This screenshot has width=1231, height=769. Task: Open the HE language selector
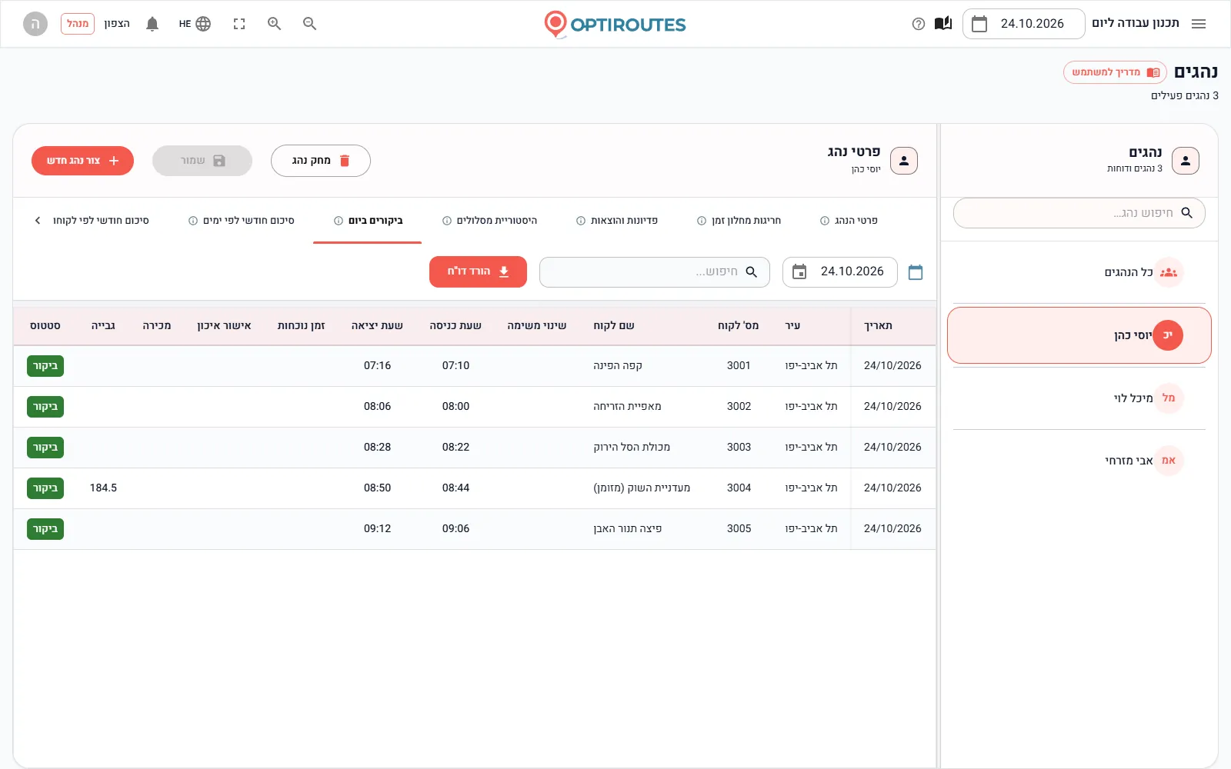click(195, 24)
